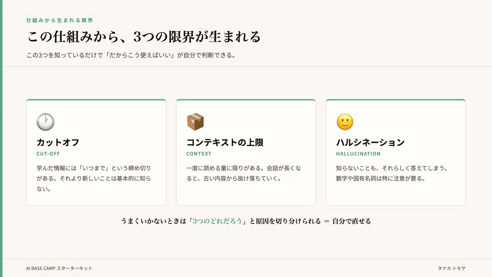Image resolution: width=492 pixels, height=277 pixels.
Task: Click the subtitle starting with この3つを知っている
Action: click(131, 55)
